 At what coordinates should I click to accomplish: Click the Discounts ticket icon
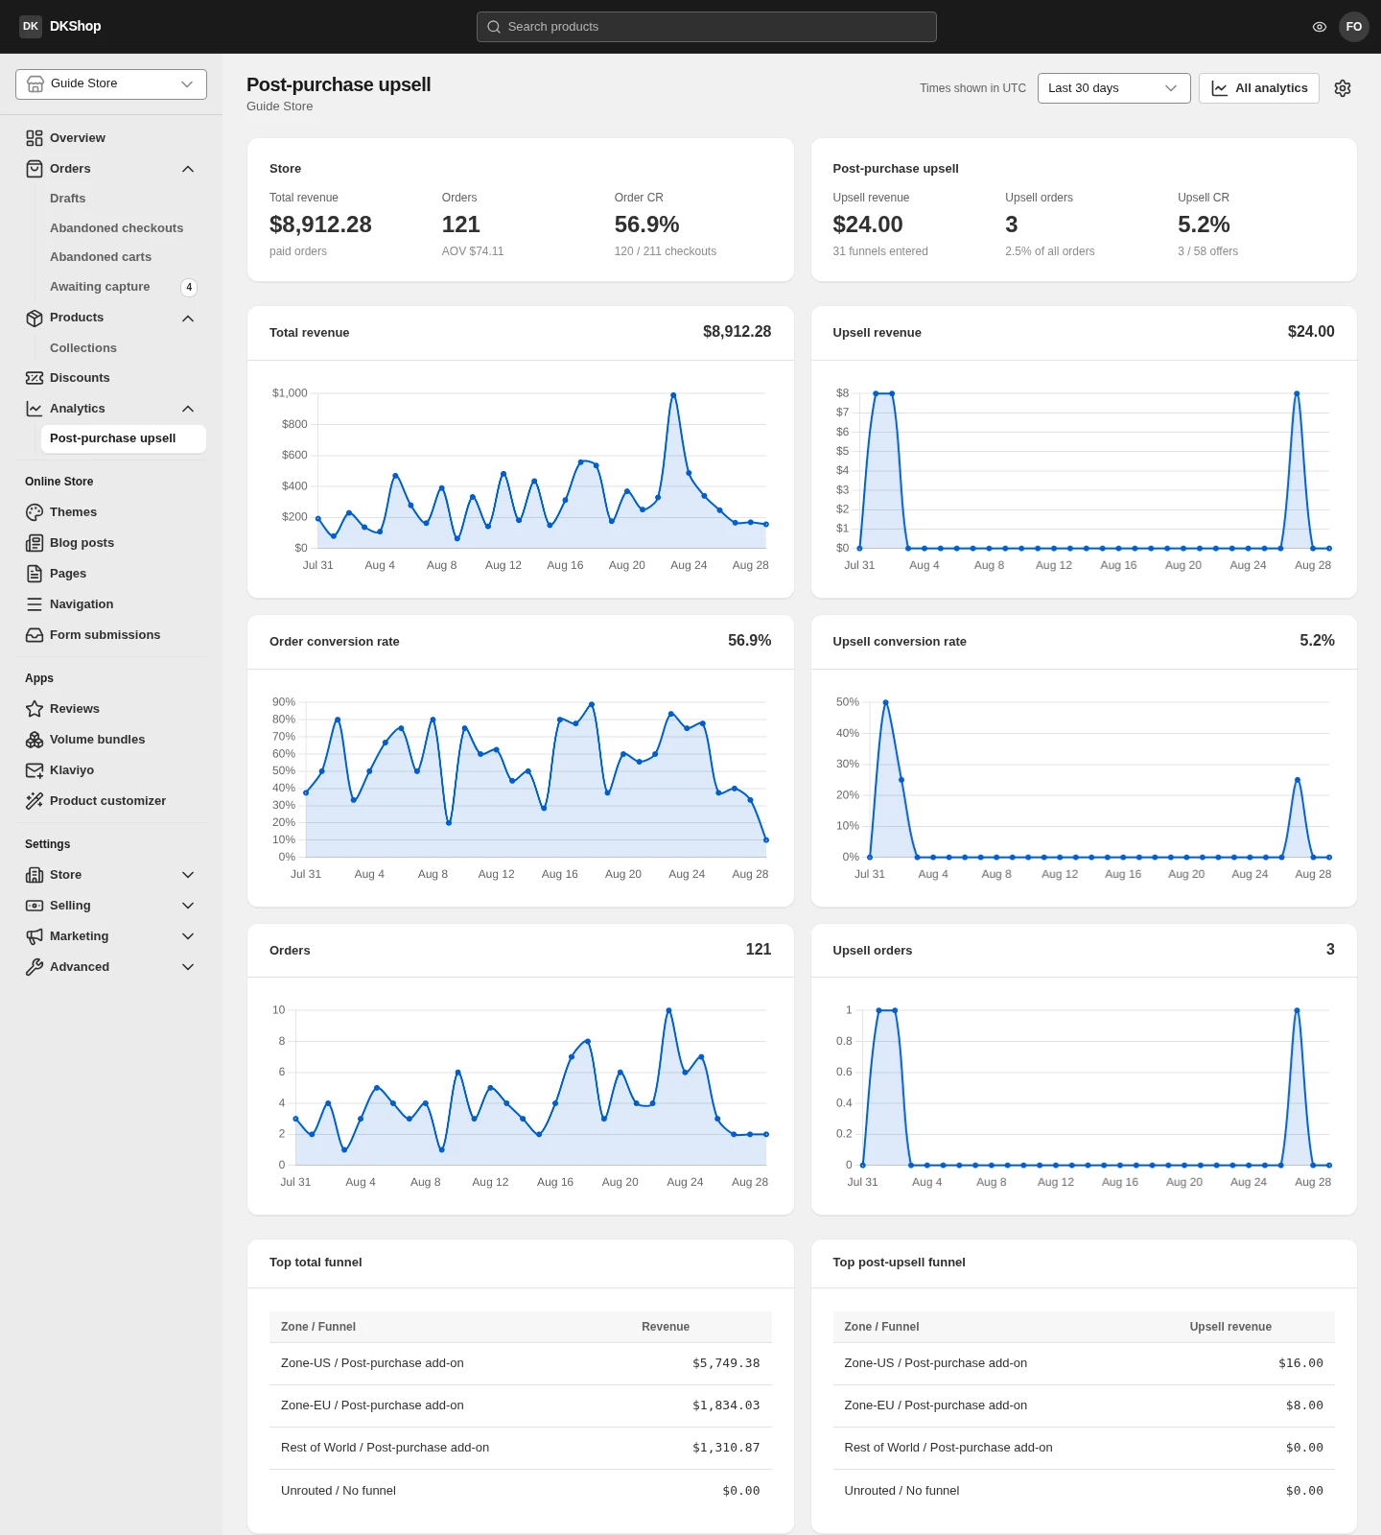click(35, 378)
